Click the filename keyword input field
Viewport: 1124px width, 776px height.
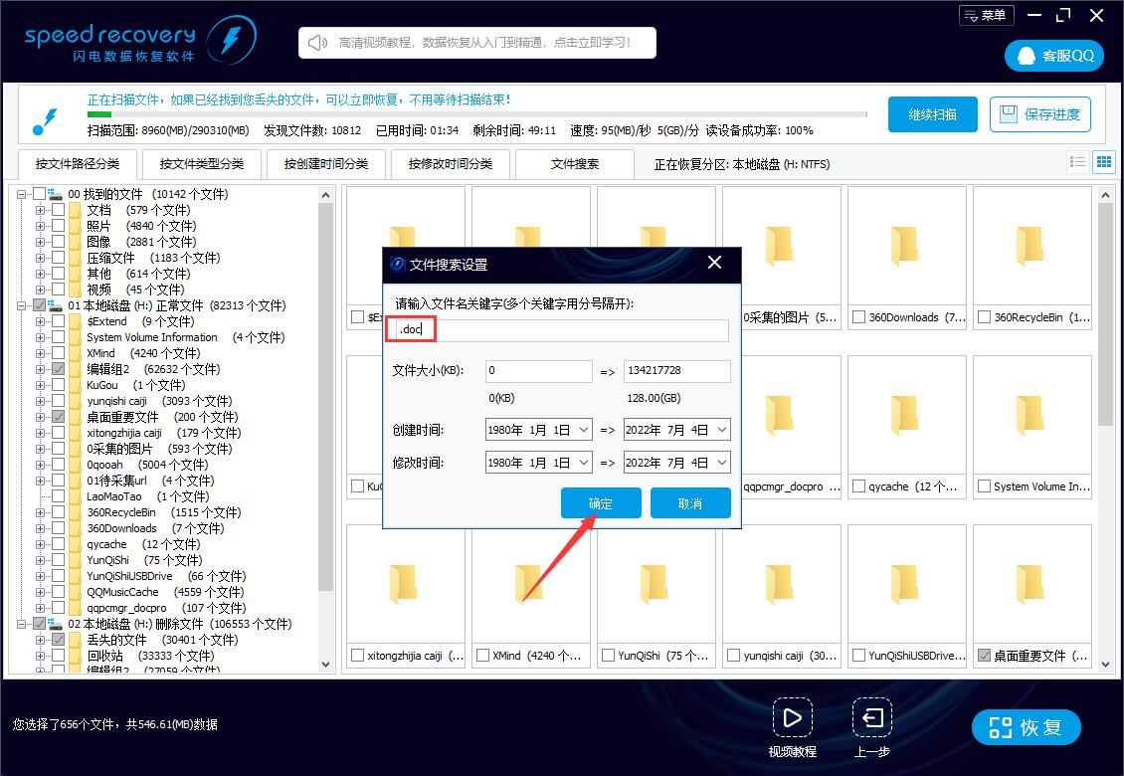click(562, 330)
